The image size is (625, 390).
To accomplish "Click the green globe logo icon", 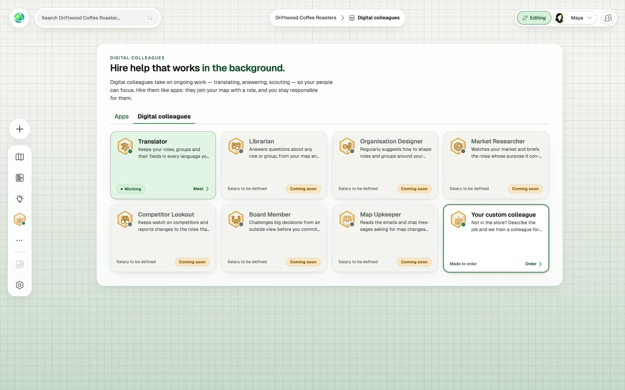I will pyautogui.click(x=19, y=18).
